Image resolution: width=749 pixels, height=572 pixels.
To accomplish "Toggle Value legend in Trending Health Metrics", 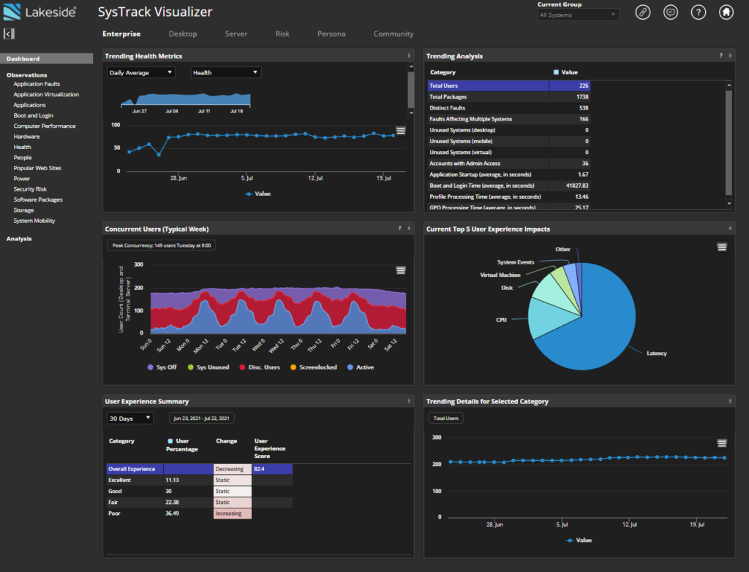I will tap(258, 194).
